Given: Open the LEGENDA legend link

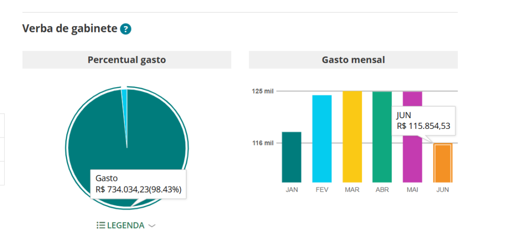Looking at the screenshot, I should tap(125, 225).
